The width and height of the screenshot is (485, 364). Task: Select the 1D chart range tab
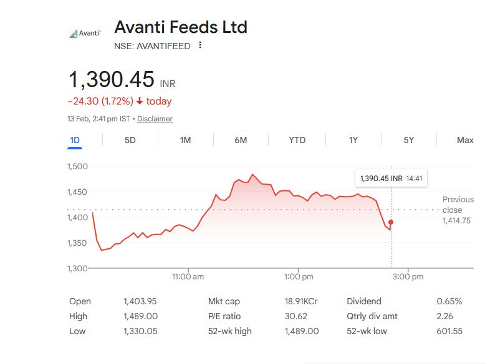pyautogui.click(x=75, y=140)
